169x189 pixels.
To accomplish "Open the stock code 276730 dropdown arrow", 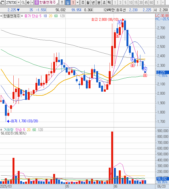I will (x=19, y=3).
